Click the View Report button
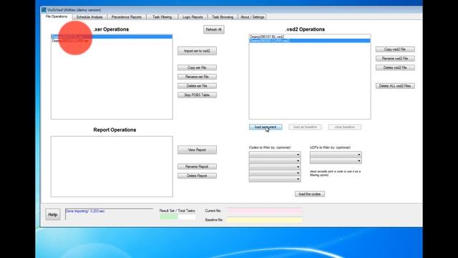Viewport: 458px width, 258px height. [x=197, y=150]
